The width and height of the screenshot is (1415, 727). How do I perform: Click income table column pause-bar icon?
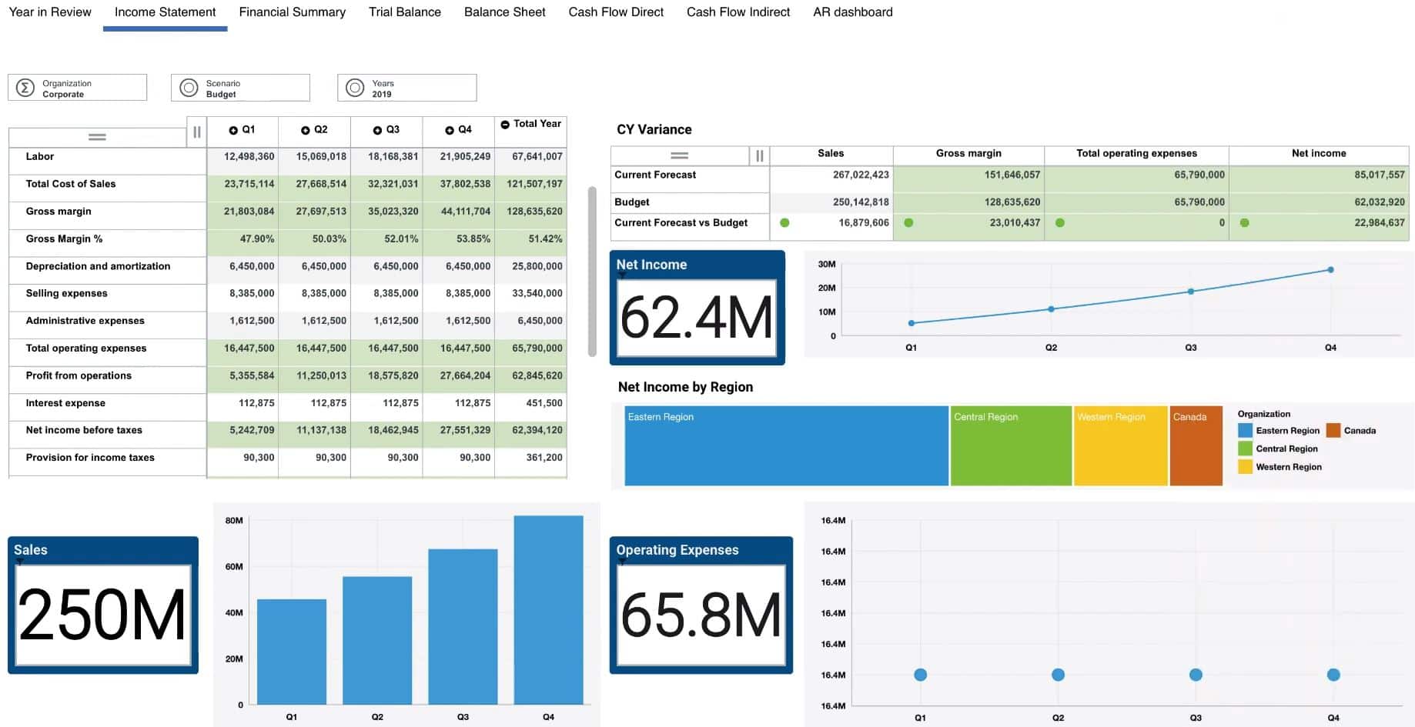coord(197,132)
